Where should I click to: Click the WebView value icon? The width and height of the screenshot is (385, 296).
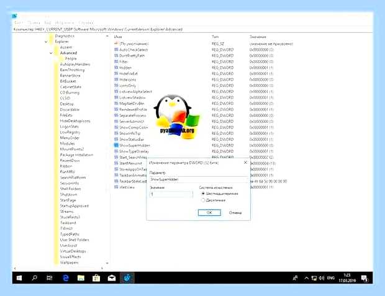[x=116, y=187]
